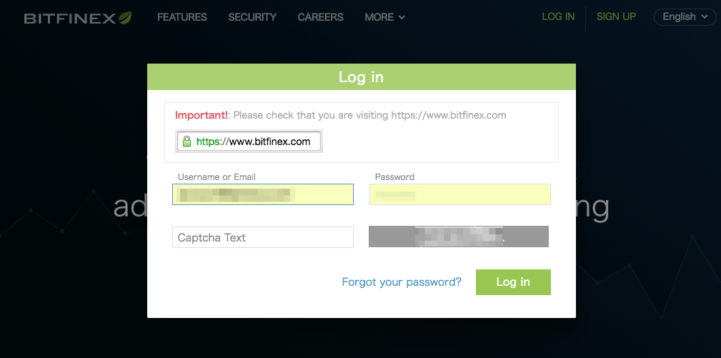This screenshot has height=358, width=721.
Task: Focus the Username or Email field
Action: pos(263,194)
